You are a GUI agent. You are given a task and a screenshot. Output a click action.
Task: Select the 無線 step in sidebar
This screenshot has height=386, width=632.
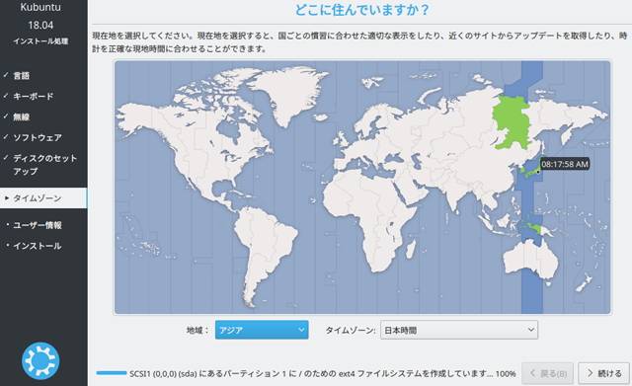[x=22, y=116]
